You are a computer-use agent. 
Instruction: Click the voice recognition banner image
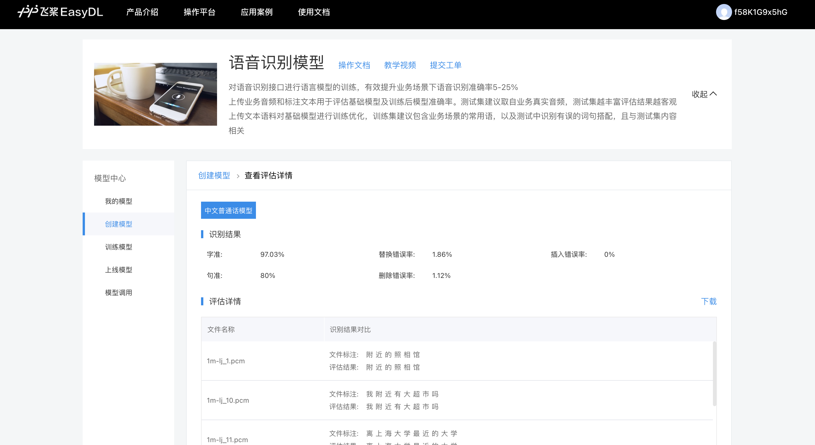[155, 94]
